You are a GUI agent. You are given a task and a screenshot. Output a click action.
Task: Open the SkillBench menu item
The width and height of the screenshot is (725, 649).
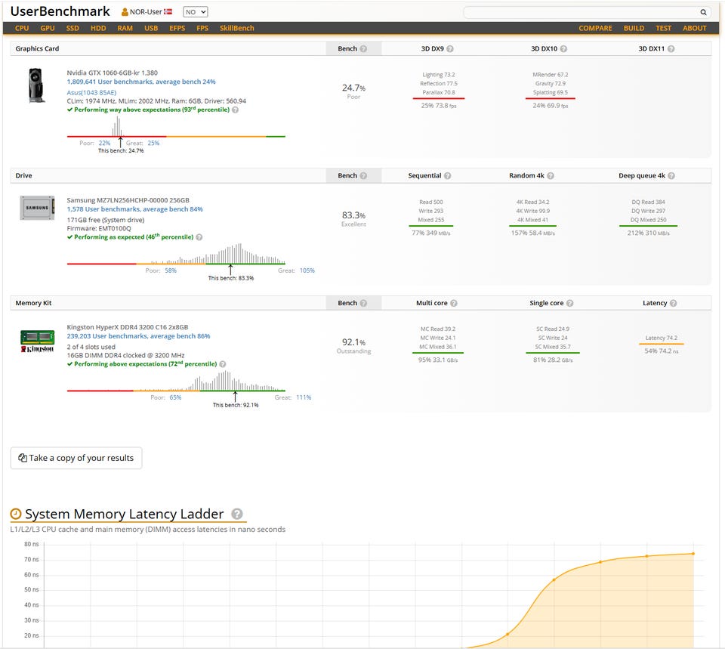tap(236, 28)
